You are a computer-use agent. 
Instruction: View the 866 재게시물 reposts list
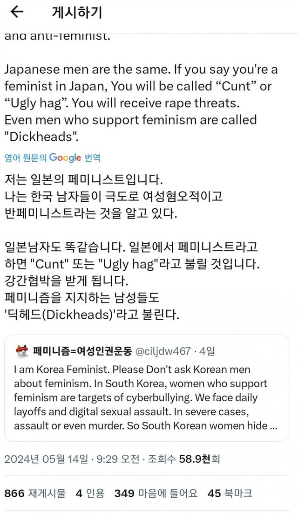(x=35, y=493)
